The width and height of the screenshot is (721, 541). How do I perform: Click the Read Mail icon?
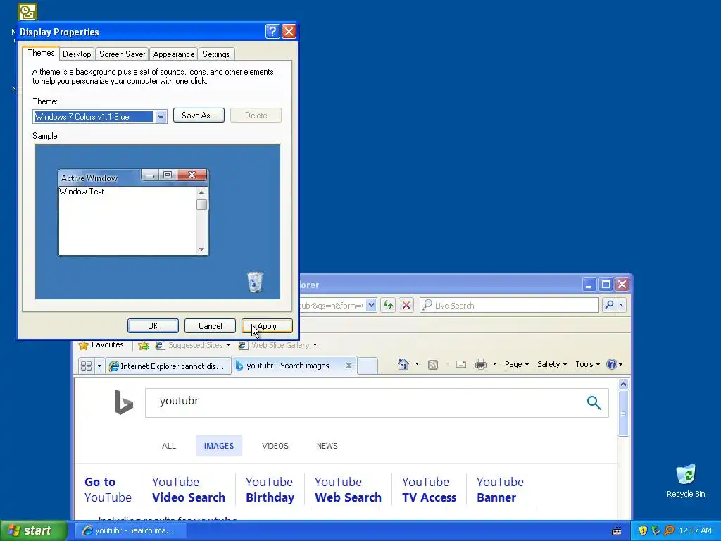point(461,364)
